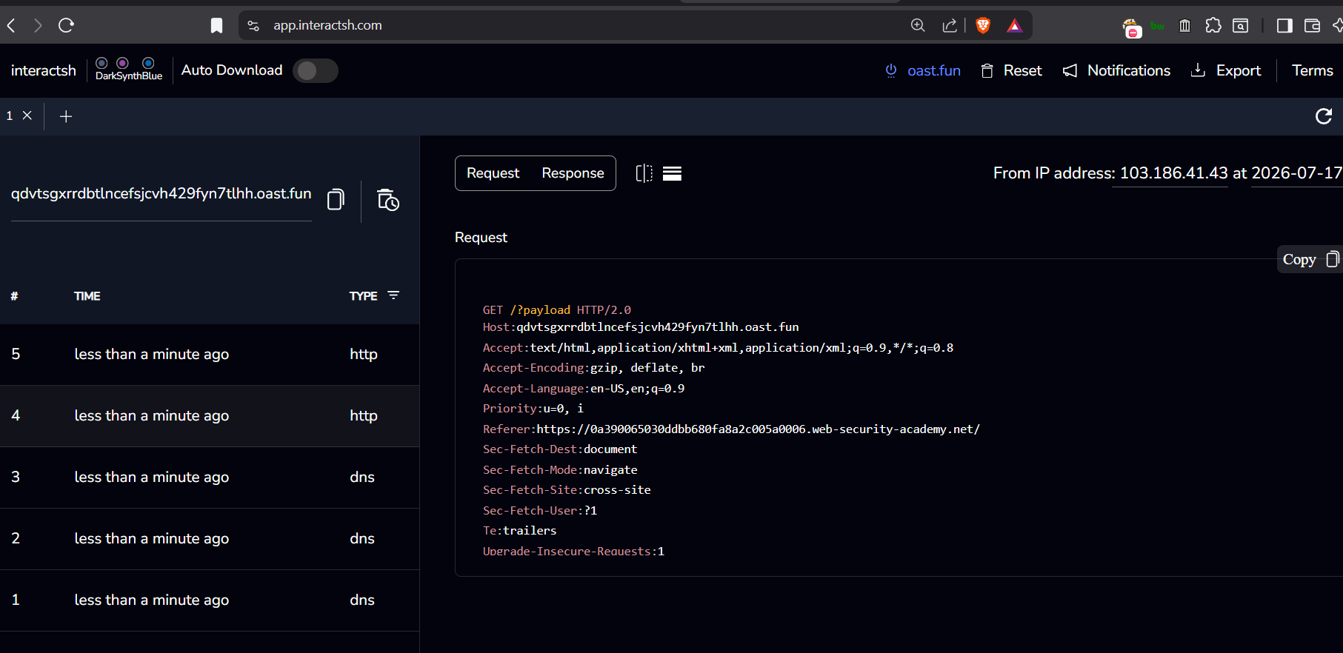Open the Brave Wallet icon

(x=1312, y=26)
